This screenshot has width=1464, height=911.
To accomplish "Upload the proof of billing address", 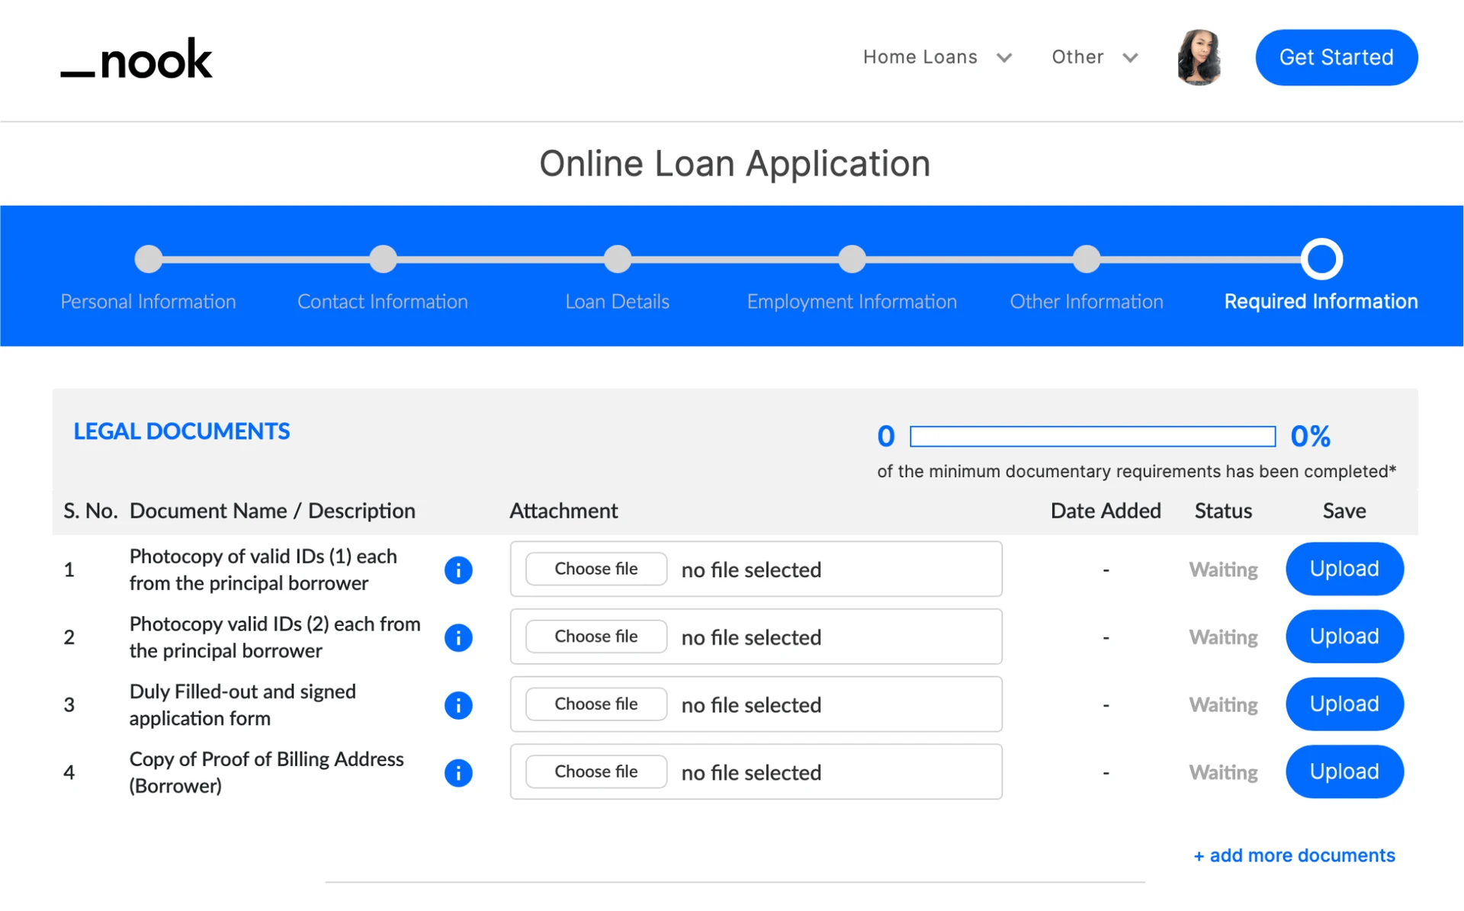I will click(593, 771).
